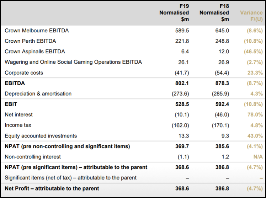Screen dimensions: 266x198
Task: Select the Non-controlling interest F18 value 1.2
Action: (x=225, y=157)
